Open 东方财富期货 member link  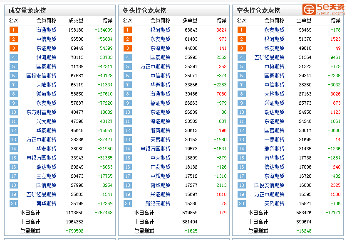coord(41,112)
